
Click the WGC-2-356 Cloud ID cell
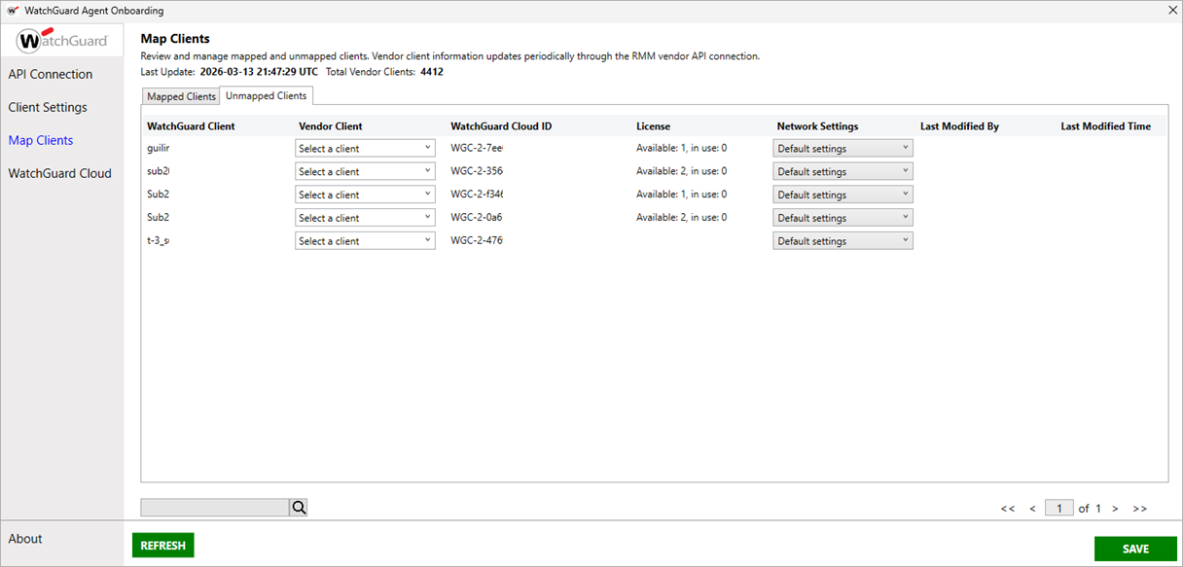click(x=477, y=171)
